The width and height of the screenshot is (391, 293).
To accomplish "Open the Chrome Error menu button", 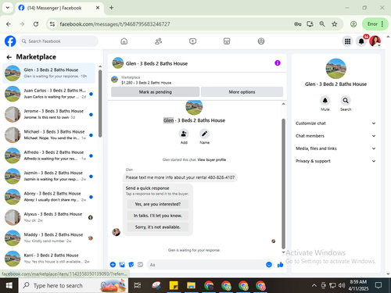I will coord(375,24).
